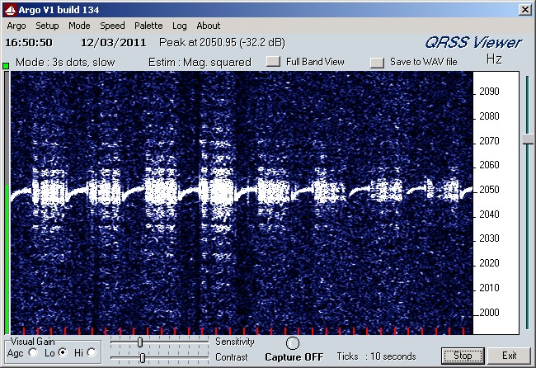Open the Mode menu

79,26
